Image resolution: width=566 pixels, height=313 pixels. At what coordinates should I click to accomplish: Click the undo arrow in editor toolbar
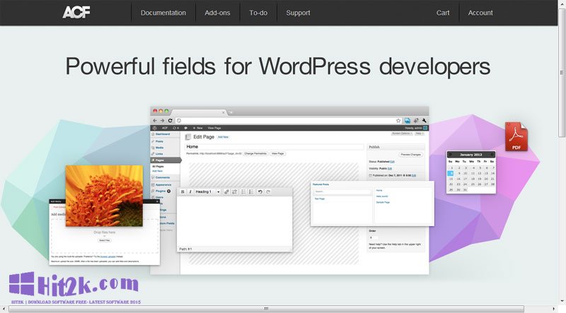260,192
